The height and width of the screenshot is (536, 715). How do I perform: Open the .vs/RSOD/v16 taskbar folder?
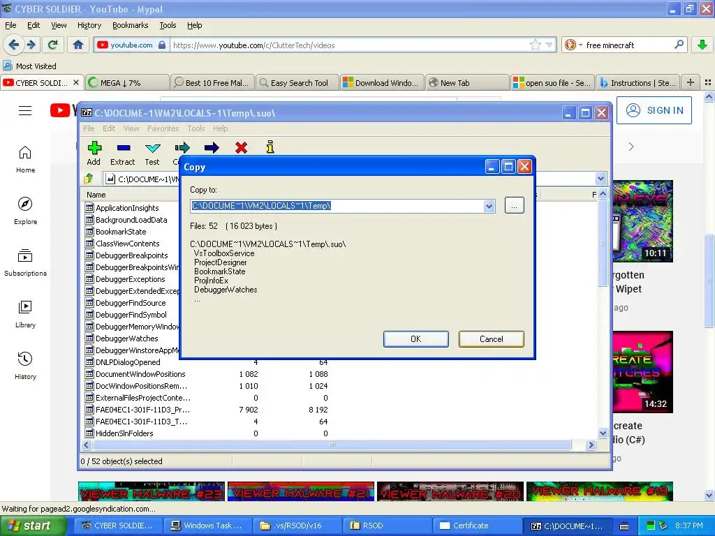[296, 526]
